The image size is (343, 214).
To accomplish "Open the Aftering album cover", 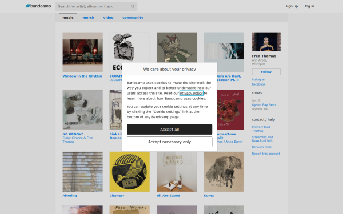I will coord(83,172).
